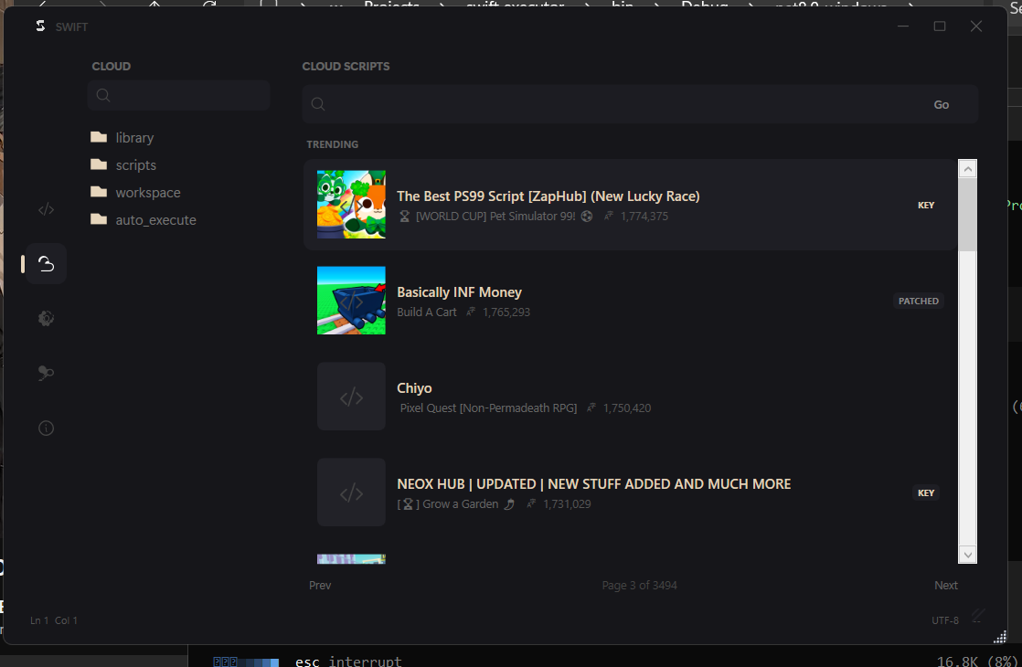The image size is (1022, 667).
Task: Click the chili icon after Grow a Garden
Action: (510, 503)
